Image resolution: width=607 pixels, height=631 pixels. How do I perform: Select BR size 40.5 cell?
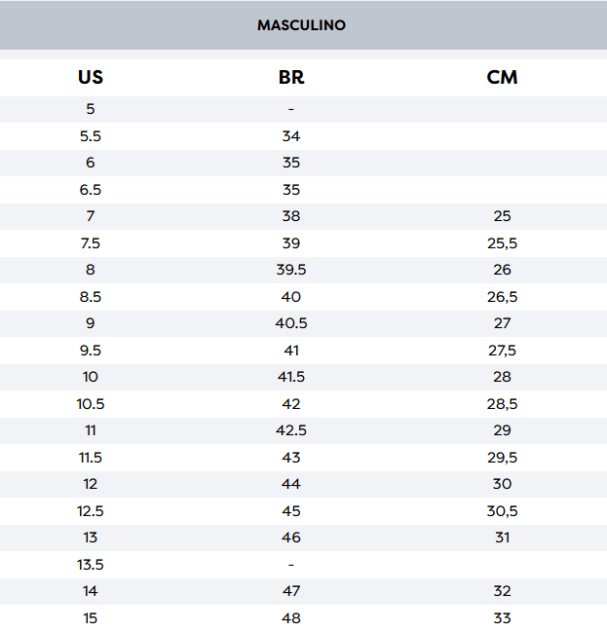coord(291,323)
